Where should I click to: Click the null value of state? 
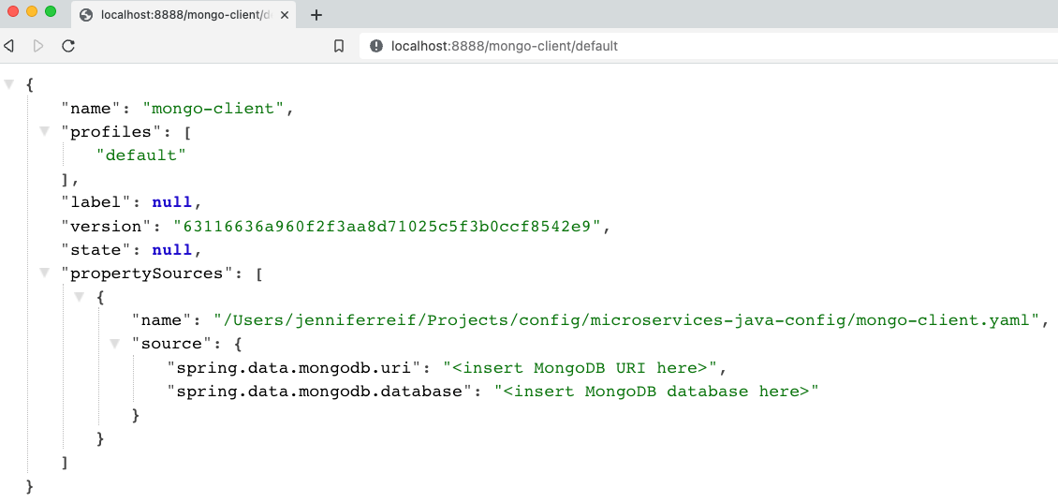pyautogui.click(x=171, y=250)
